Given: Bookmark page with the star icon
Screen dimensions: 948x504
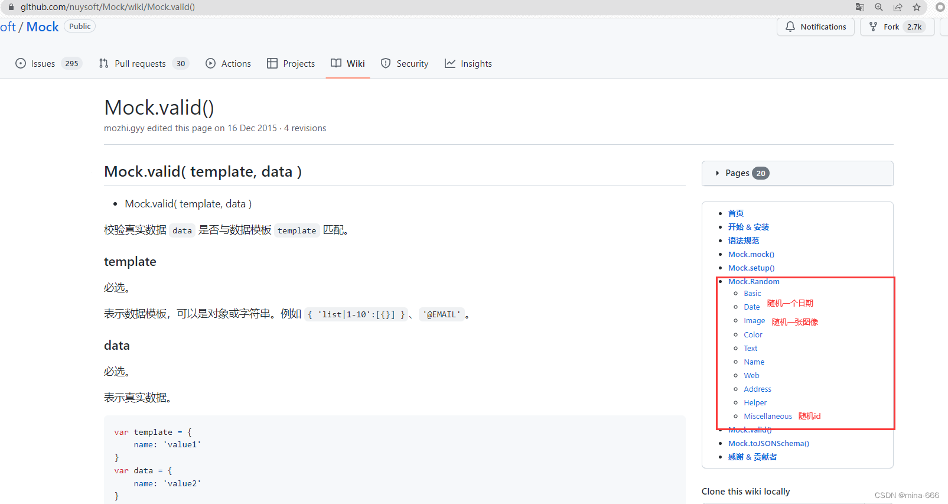Looking at the screenshot, I should click(x=917, y=7).
